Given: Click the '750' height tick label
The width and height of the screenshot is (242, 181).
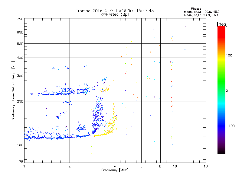Looking at the screenshot, I should pyautogui.click(x=20, y=19).
